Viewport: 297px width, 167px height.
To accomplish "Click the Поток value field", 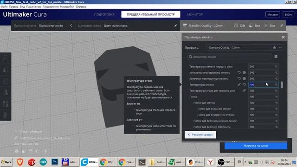I will (x=263, y=97).
